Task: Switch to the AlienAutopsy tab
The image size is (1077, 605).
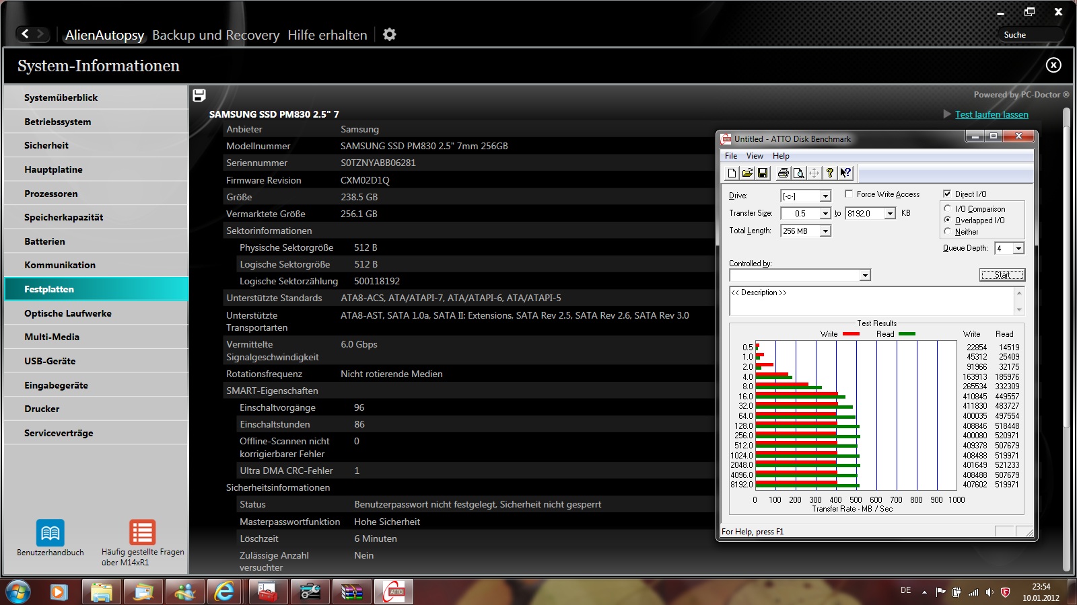Action: (104, 35)
